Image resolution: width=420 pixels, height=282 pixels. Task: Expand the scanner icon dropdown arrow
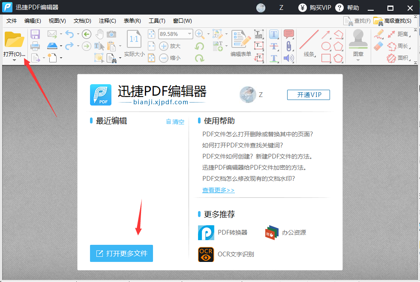[61, 46]
